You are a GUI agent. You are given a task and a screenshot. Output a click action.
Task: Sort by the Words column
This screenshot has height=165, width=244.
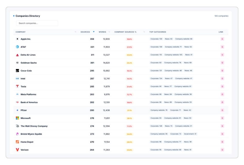click(102, 32)
